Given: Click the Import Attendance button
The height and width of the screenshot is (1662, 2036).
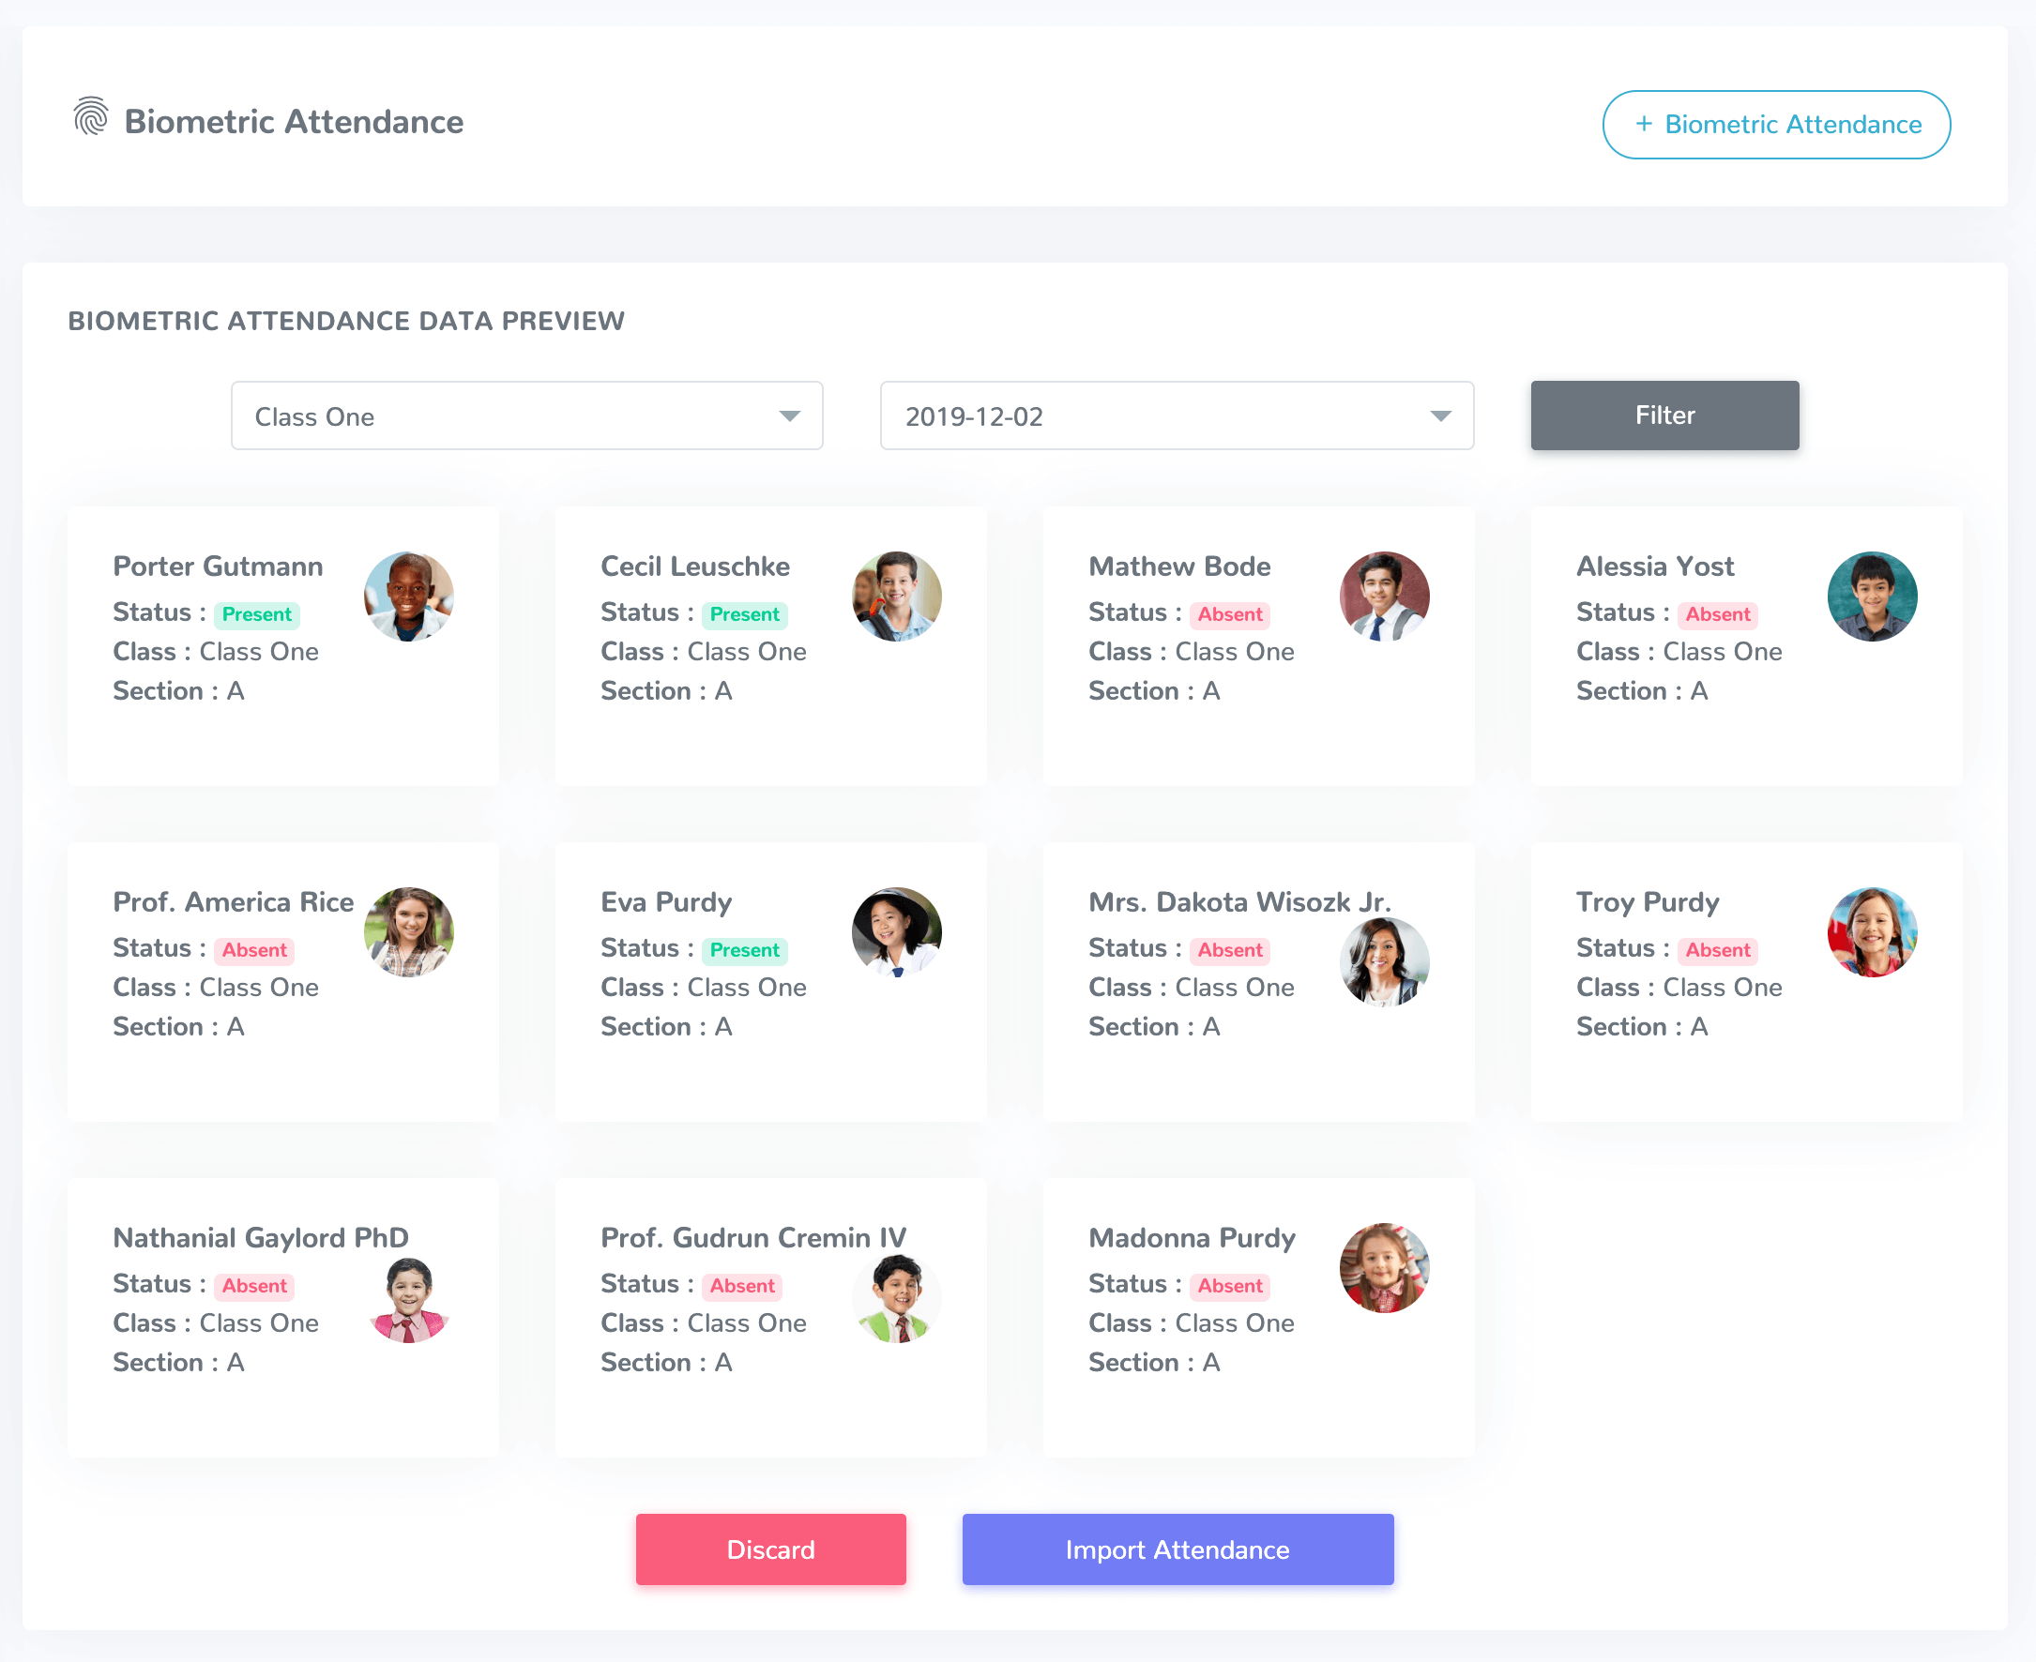Looking at the screenshot, I should (x=1177, y=1549).
